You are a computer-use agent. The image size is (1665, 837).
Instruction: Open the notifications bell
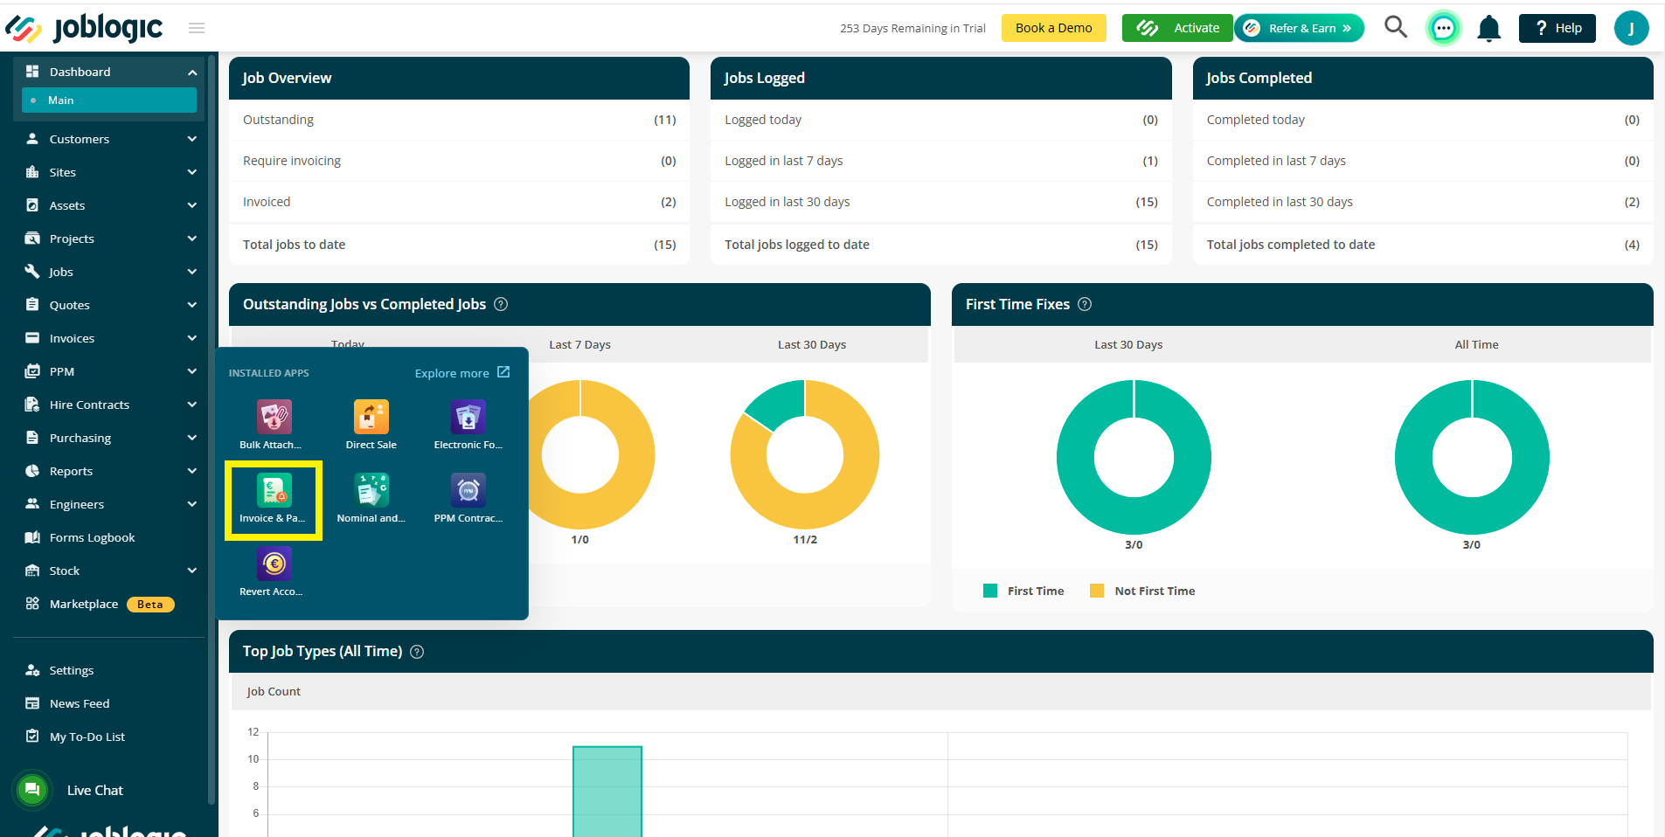click(1489, 29)
